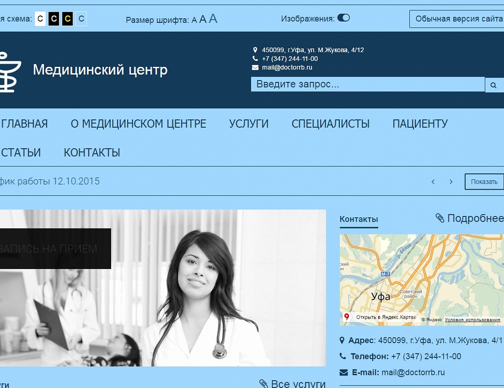Click the paperclip icon beside Подробнее

(440, 218)
